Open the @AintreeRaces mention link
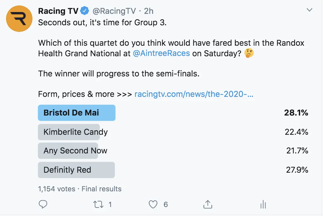Screen dimensions: 323x216 click(161, 54)
